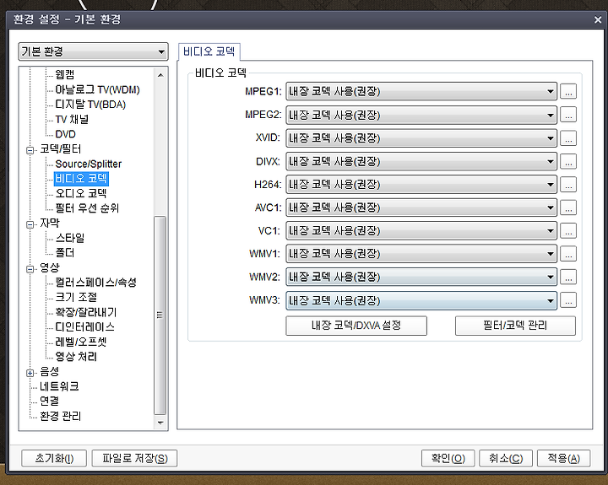The image size is (608, 485).
Task: Apply settings with 적용(A) button
Action: pos(564,459)
